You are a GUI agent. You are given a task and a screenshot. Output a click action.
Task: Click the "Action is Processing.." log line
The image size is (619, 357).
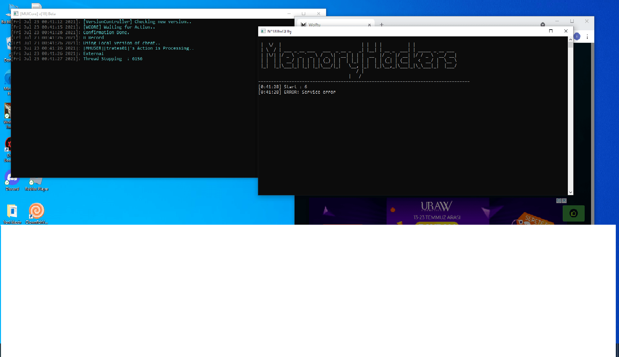pyautogui.click(x=103, y=48)
